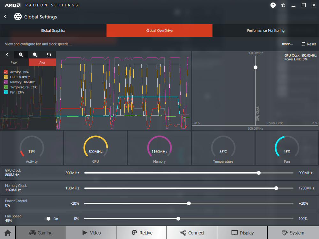This screenshot has height=239, width=319.
Task: Go to the Home icon
Action: [x=8, y=233]
